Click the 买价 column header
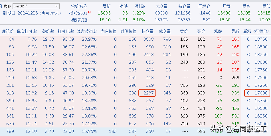The height and width of the screenshot is (136, 271). pos(201,31)
